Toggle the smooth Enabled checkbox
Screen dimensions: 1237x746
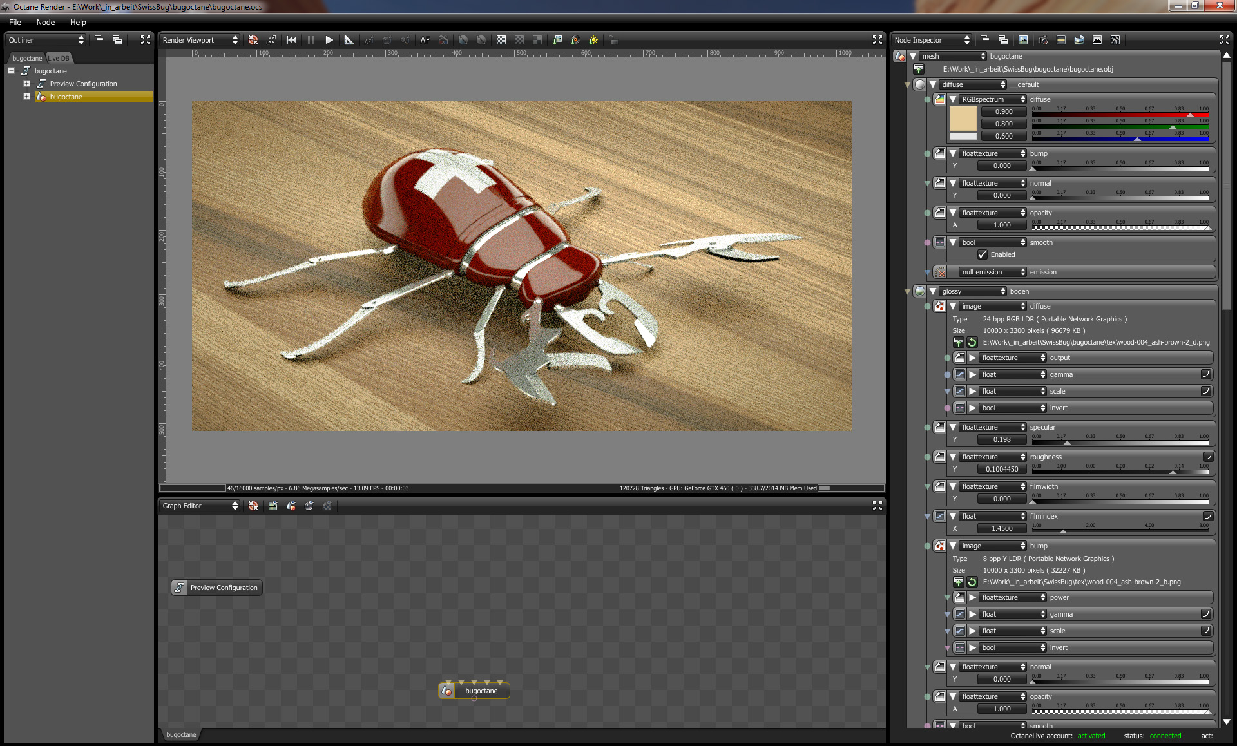[x=983, y=254]
